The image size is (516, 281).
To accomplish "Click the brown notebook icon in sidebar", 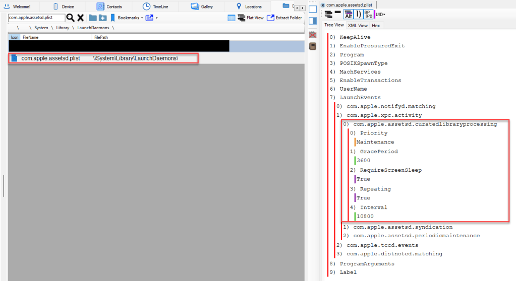I will click(312, 46).
